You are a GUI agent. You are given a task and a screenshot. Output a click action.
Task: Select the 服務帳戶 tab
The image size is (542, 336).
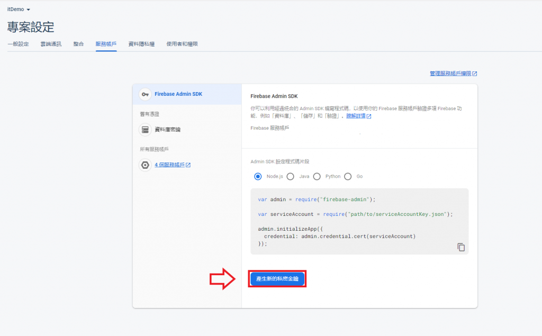pos(106,44)
